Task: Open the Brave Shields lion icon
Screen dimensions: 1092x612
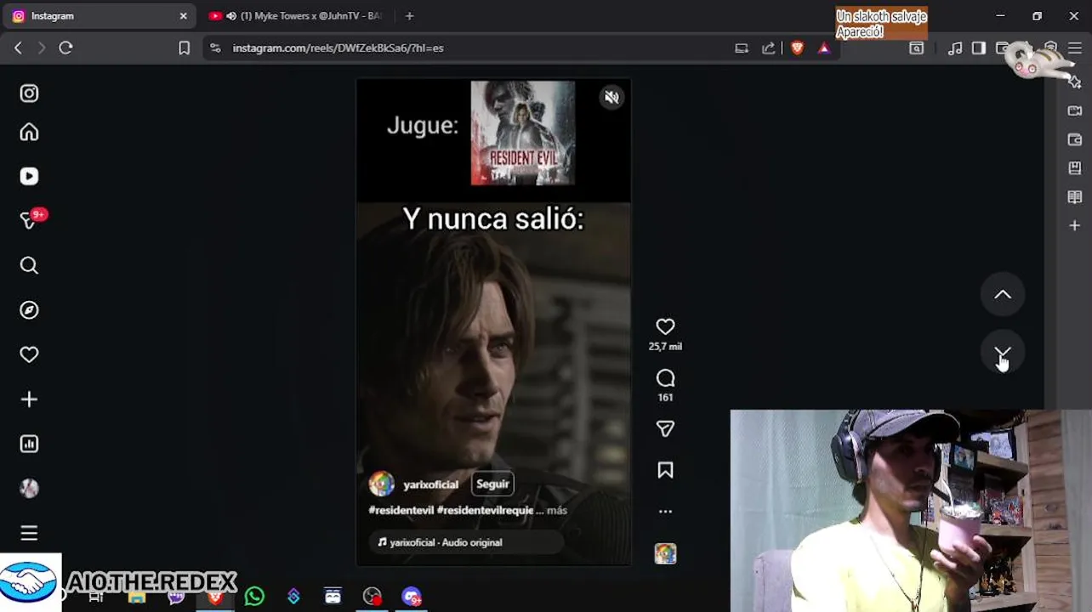Action: 797,48
